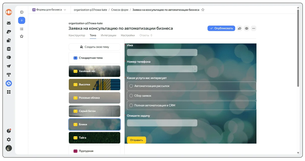Image resolution: width=305 pixels, height=161 pixels.
Task: Choose the Тайга theme
Action: 95,137
